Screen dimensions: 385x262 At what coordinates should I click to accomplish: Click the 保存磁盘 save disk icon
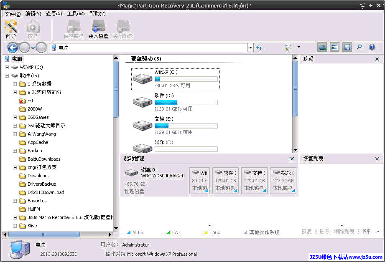click(74, 29)
